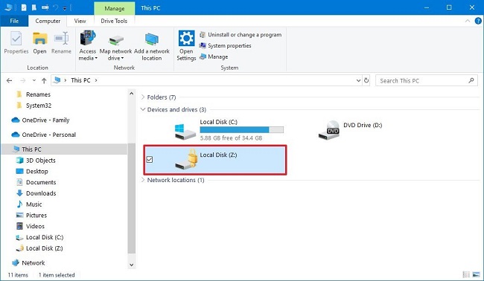
Task: Select the DVD Drive (D:) icon
Action: [x=329, y=130]
